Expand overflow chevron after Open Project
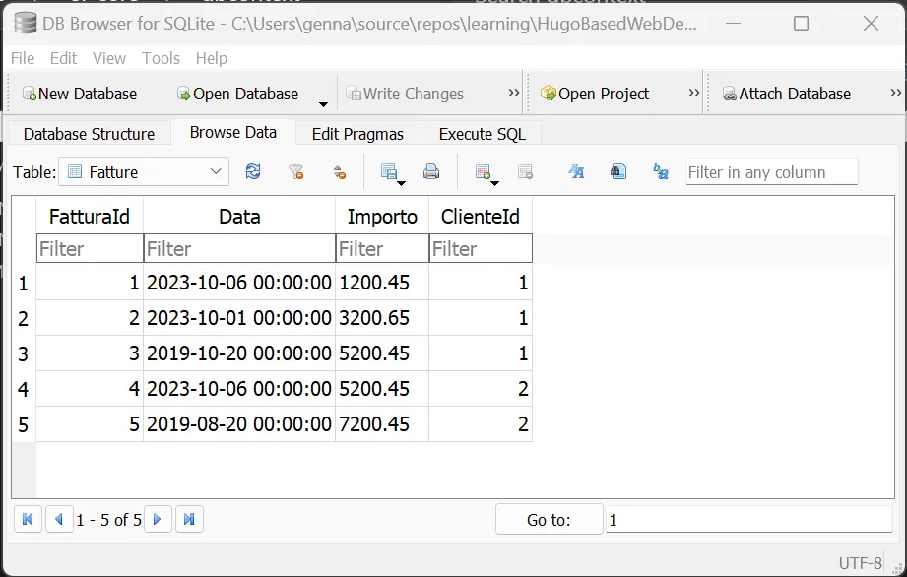The image size is (907, 577). click(693, 94)
